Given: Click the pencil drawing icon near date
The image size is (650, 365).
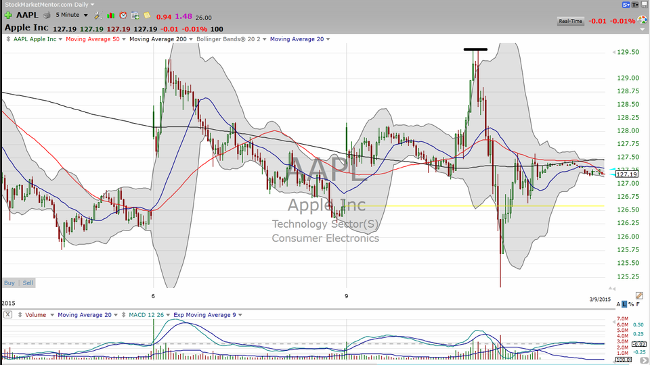Looking at the screenshot, I should point(639,295).
